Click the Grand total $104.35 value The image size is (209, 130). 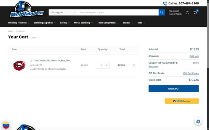click(194, 80)
